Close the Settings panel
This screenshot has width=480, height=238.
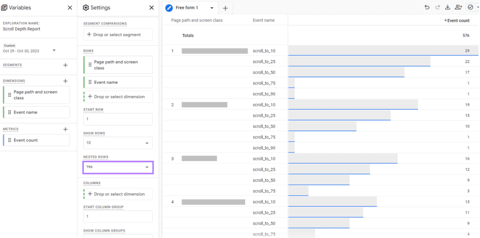151,7
